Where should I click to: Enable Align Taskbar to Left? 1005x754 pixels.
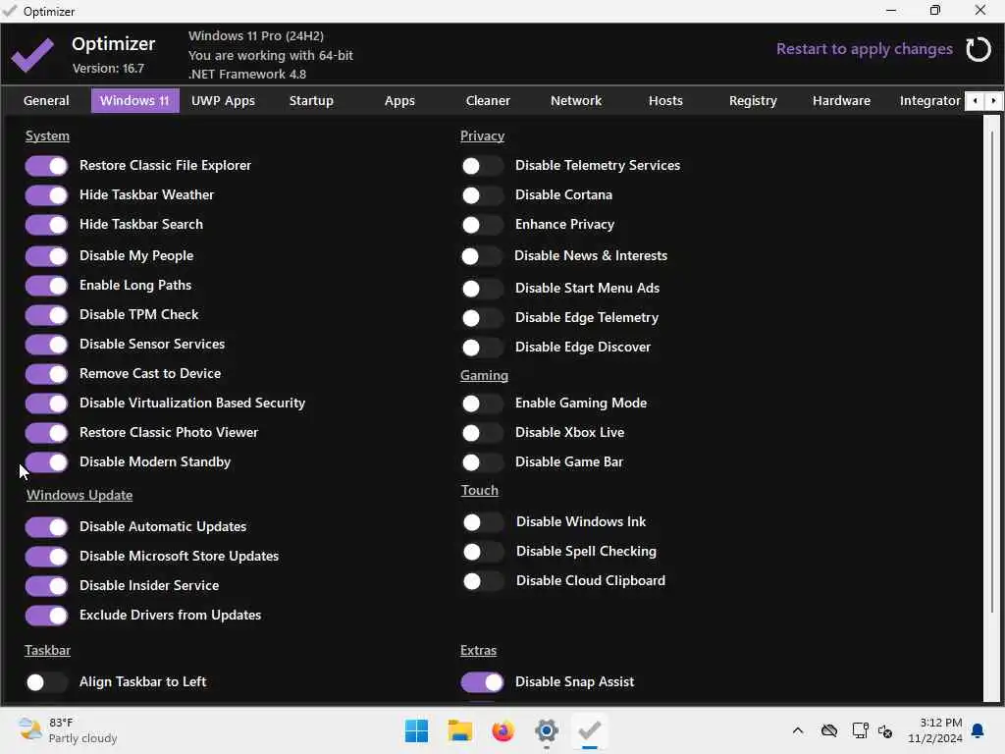pos(46,683)
